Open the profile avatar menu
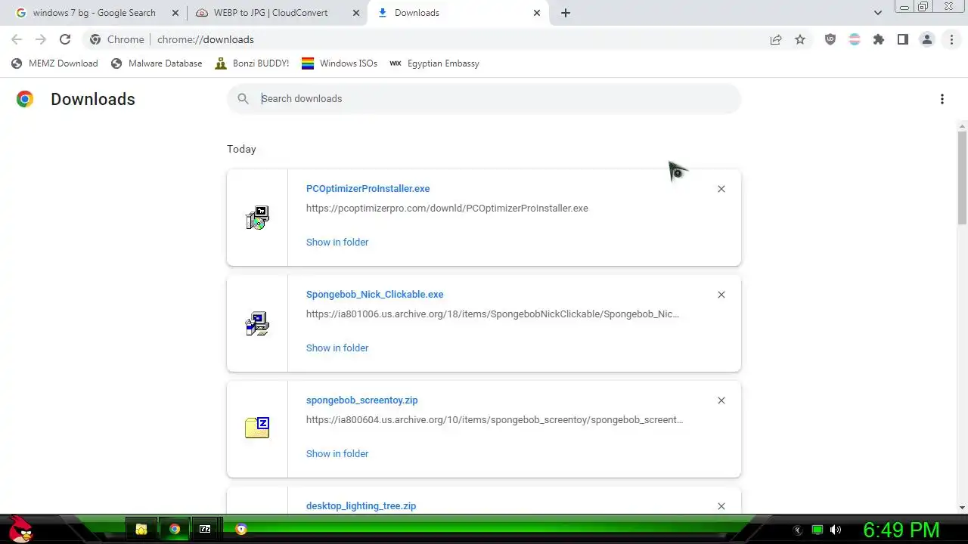The height and width of the screenshot is (544, 968). click(x=927, y=39)
